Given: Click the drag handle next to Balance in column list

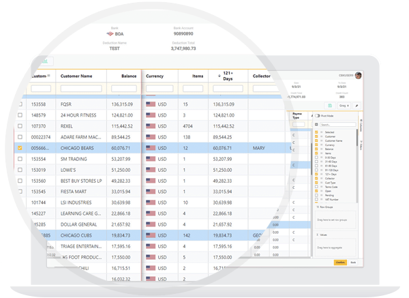Looking at the screenshot, I should point(321,149).
